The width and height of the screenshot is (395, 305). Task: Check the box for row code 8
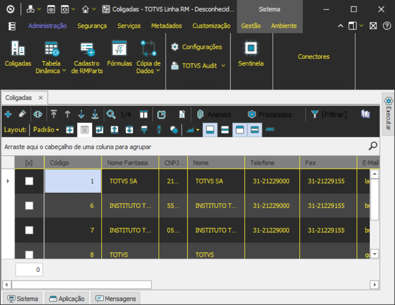(x=29, y=254)
